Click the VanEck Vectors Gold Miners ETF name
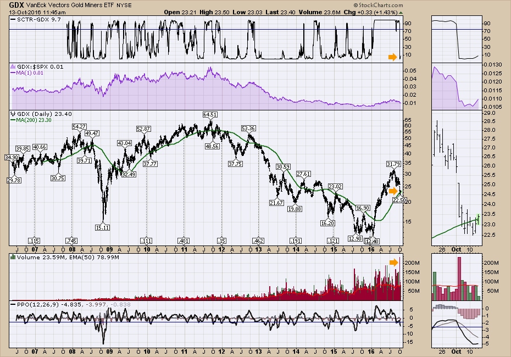The width and height of the screenshot is (511, 357). pyautogui.click(x=70, y=5)
